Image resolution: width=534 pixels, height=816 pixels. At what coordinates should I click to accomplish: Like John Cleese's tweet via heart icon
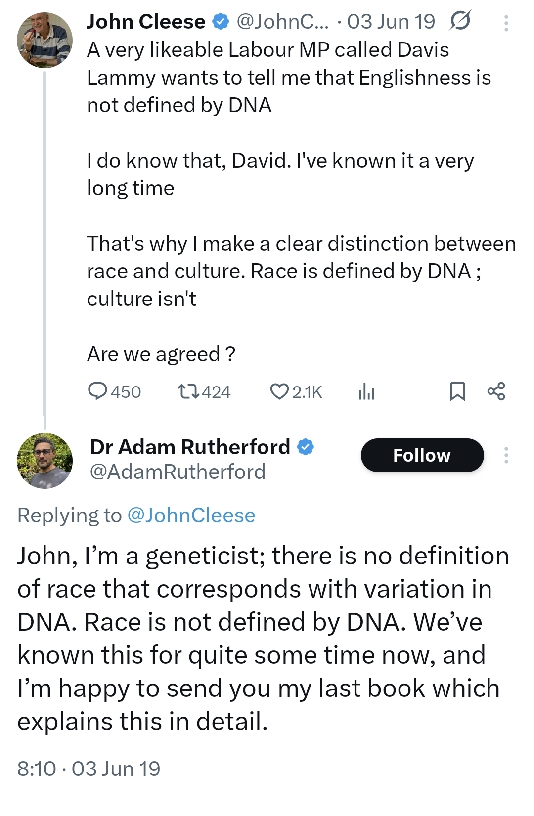point(279,391)
